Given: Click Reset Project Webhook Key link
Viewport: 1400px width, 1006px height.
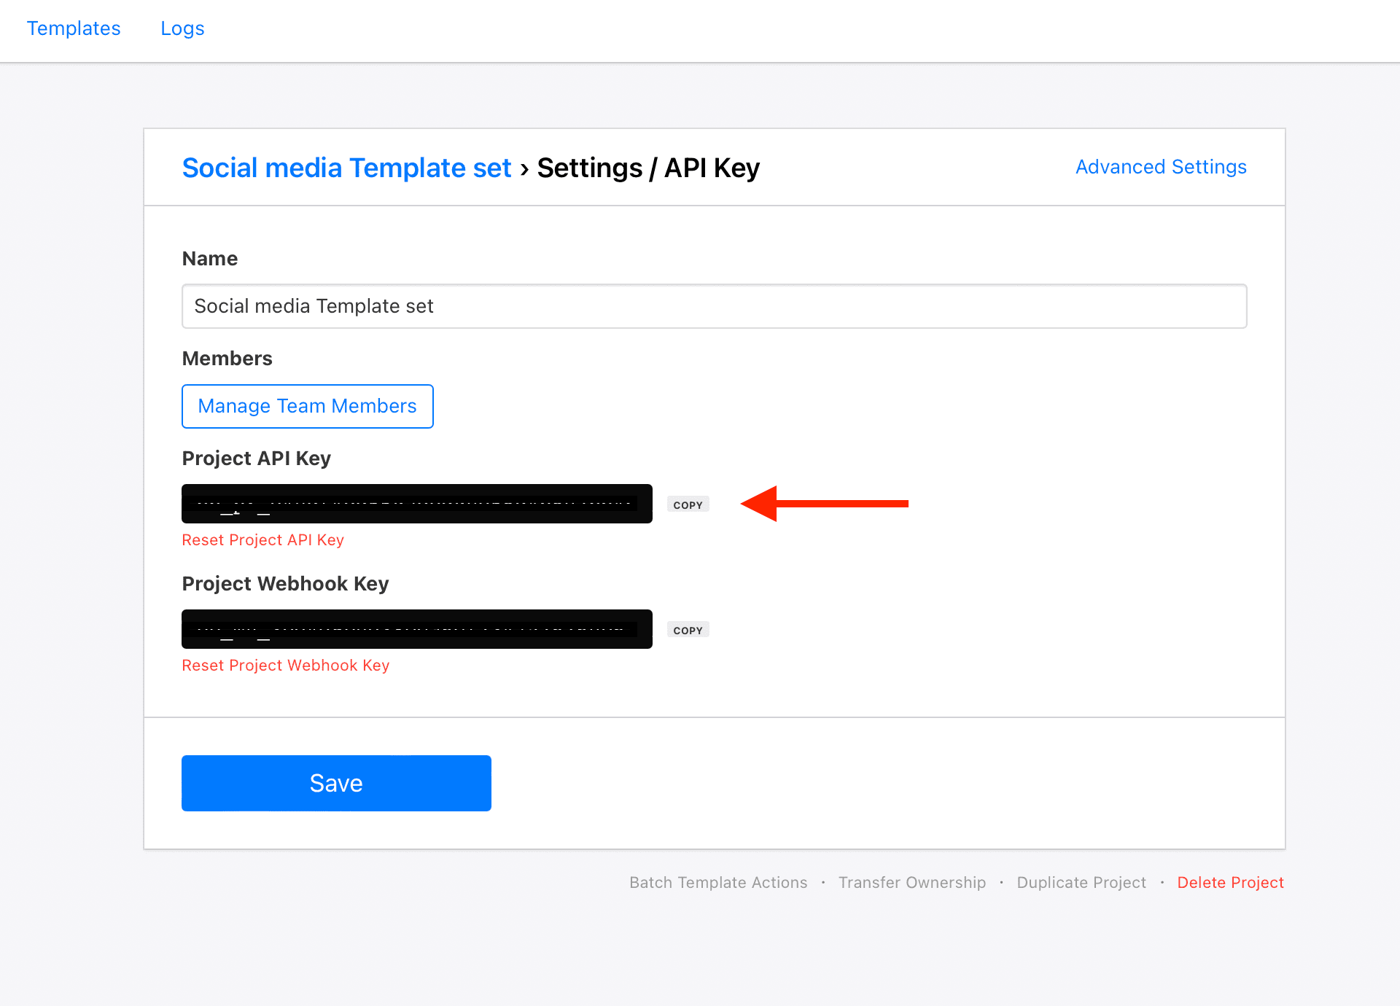Looking at the screenshot, I should (x=285, y=664).
